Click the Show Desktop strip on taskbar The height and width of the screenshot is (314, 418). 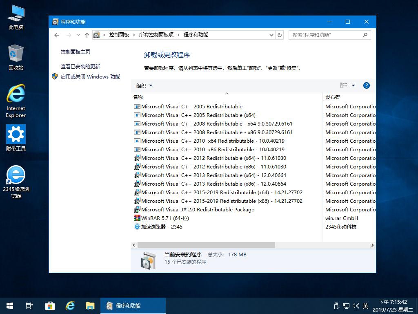point(417,306)
